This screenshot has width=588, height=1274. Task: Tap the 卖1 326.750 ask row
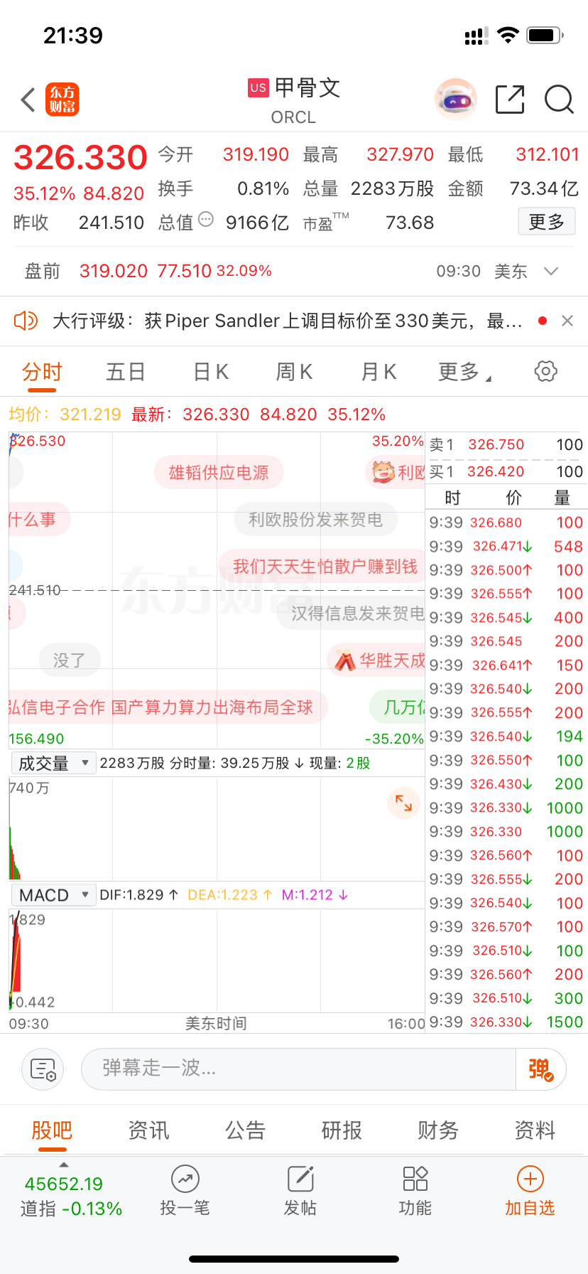pos(506,445)
